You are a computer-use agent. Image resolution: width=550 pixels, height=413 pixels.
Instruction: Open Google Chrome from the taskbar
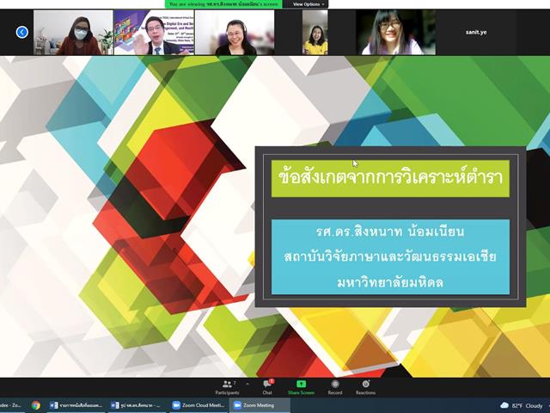tap(35, 405)
